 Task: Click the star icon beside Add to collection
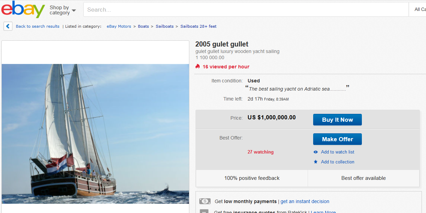(x=316, y=162)
